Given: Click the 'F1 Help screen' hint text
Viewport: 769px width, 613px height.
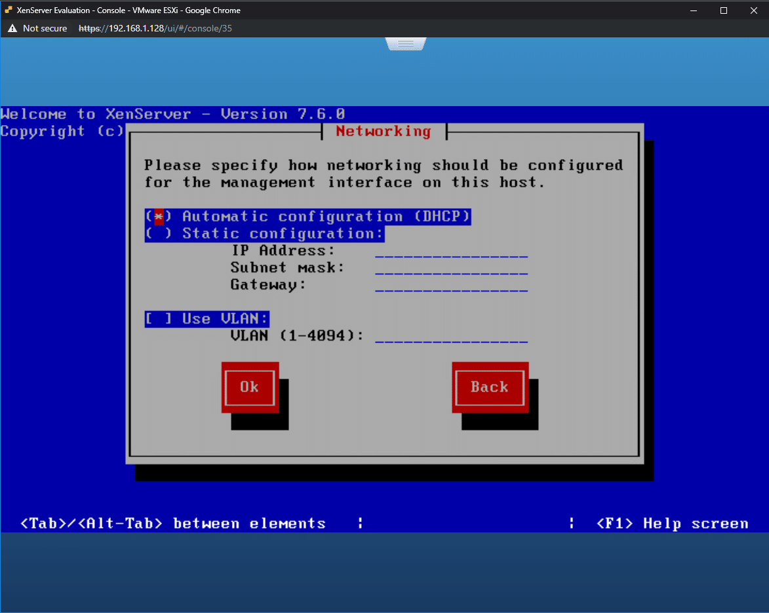Looking at the screenshot, I should (673, 523).
